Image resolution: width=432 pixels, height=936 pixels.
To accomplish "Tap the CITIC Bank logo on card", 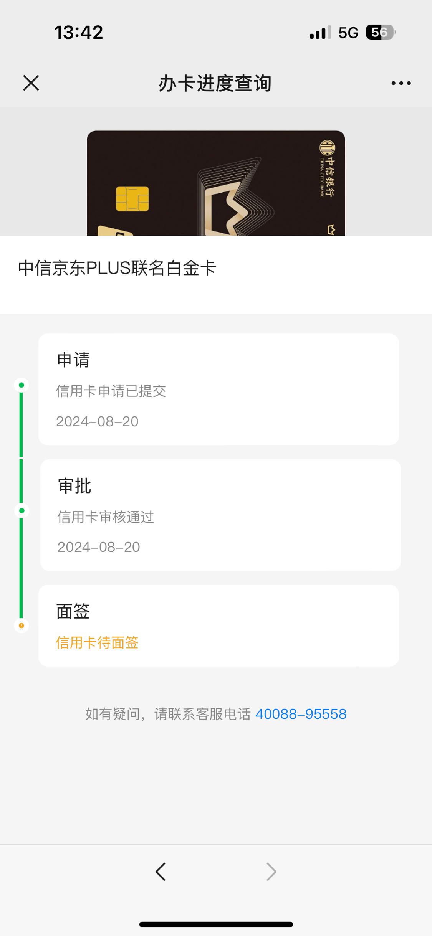I will click(x=328, y=169).
